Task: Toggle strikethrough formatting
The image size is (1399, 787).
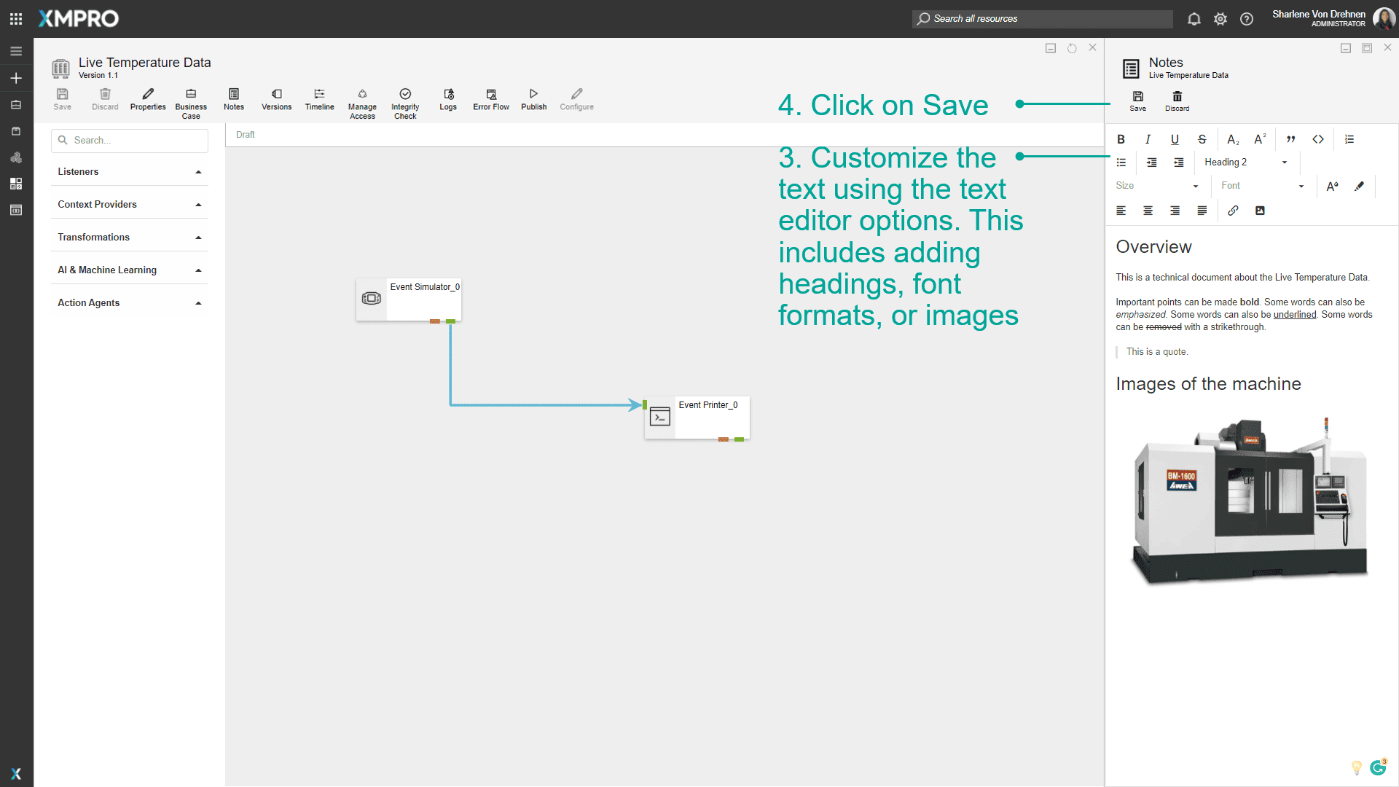Action: click(1202, 138)
